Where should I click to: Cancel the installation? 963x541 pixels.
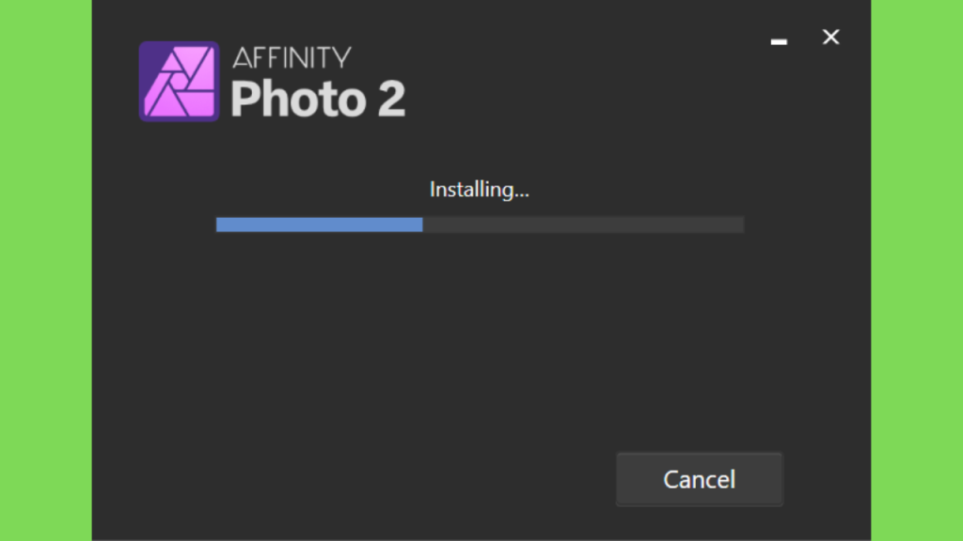pos(700,479)
